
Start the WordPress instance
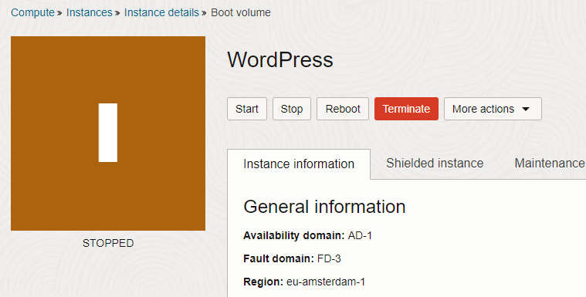[x=247, y=109]
